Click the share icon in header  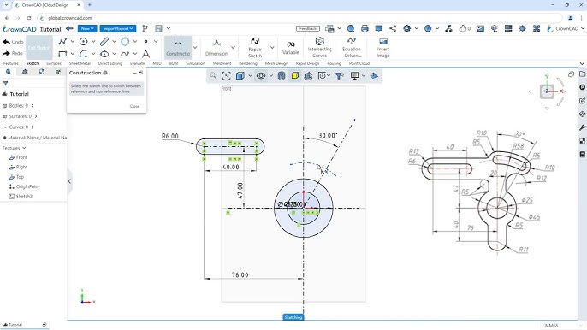[x=393, y=28]
